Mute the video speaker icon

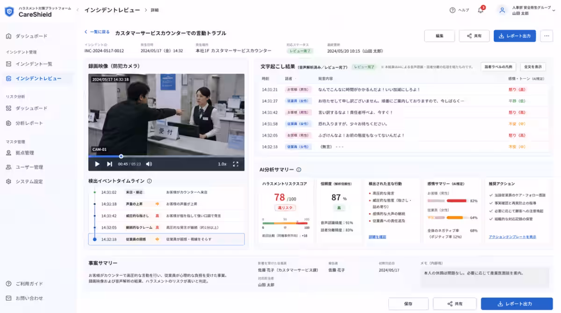click(149, 164)
